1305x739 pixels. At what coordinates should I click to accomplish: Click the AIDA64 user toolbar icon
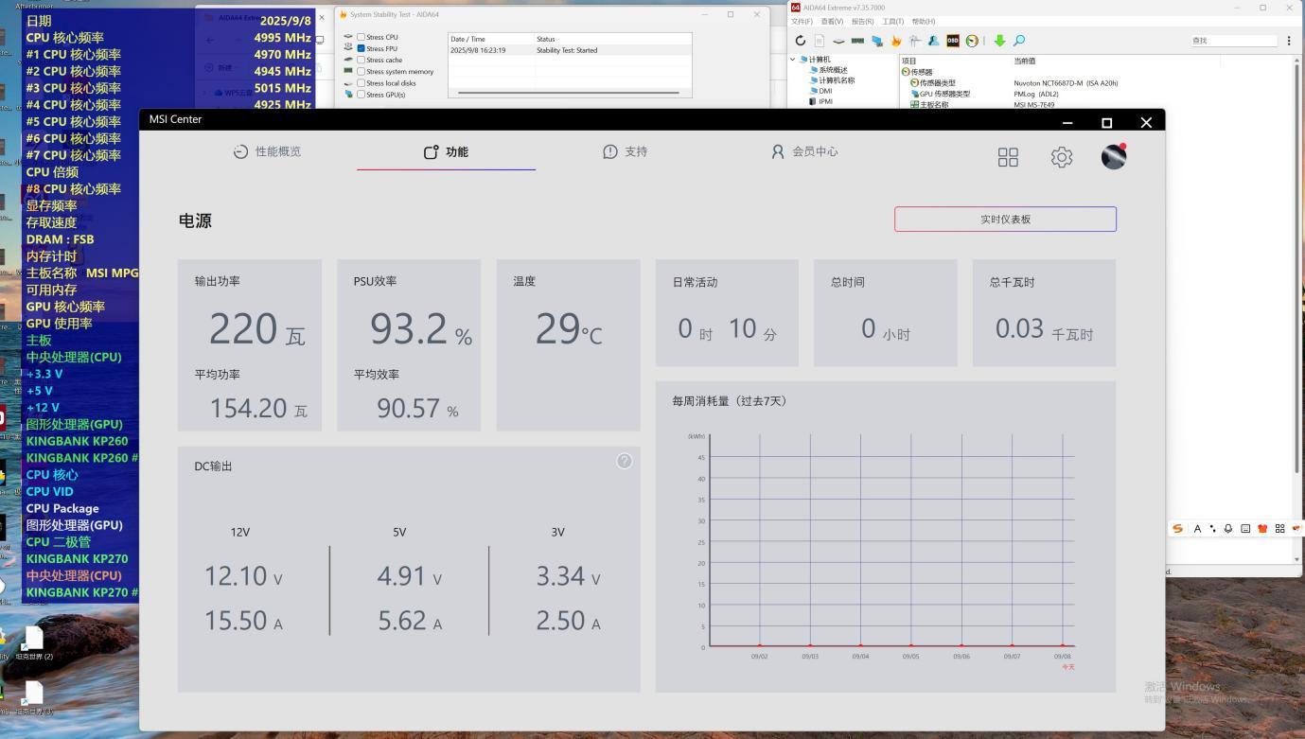934,41
